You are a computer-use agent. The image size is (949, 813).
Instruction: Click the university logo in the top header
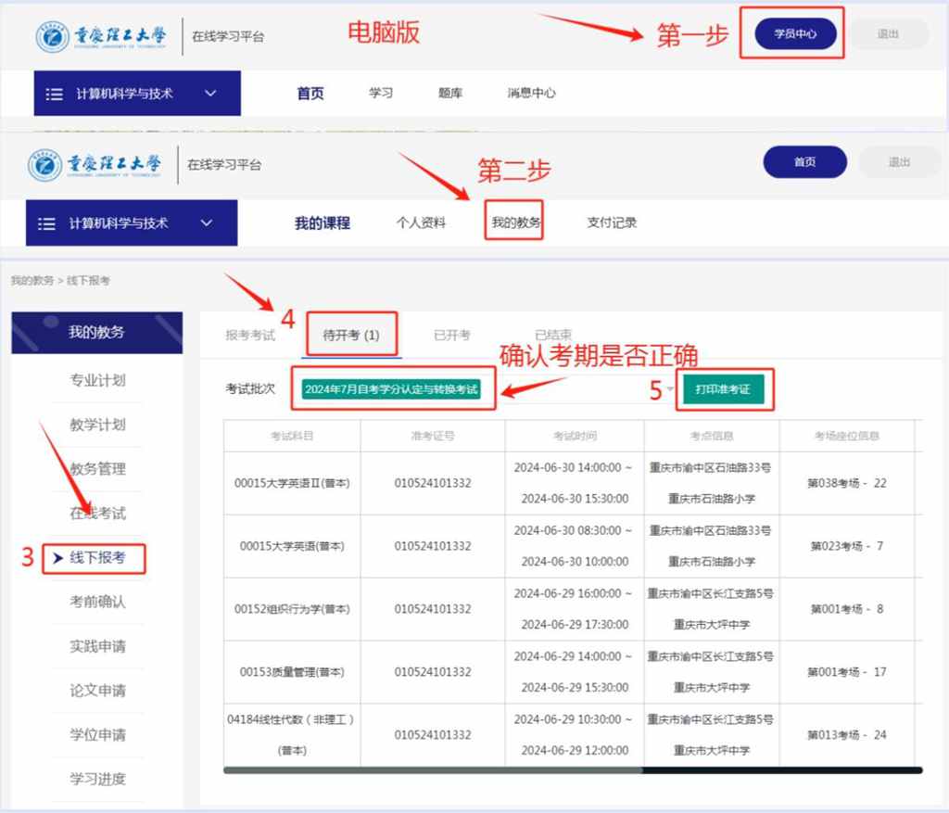[x=100, y=36]
